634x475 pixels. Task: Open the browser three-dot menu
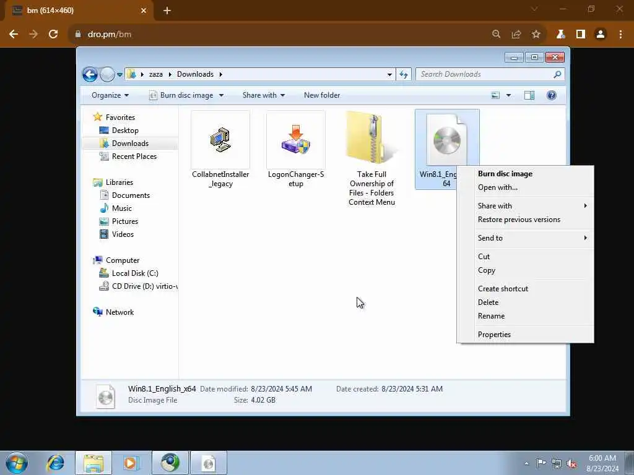(620, 35)
